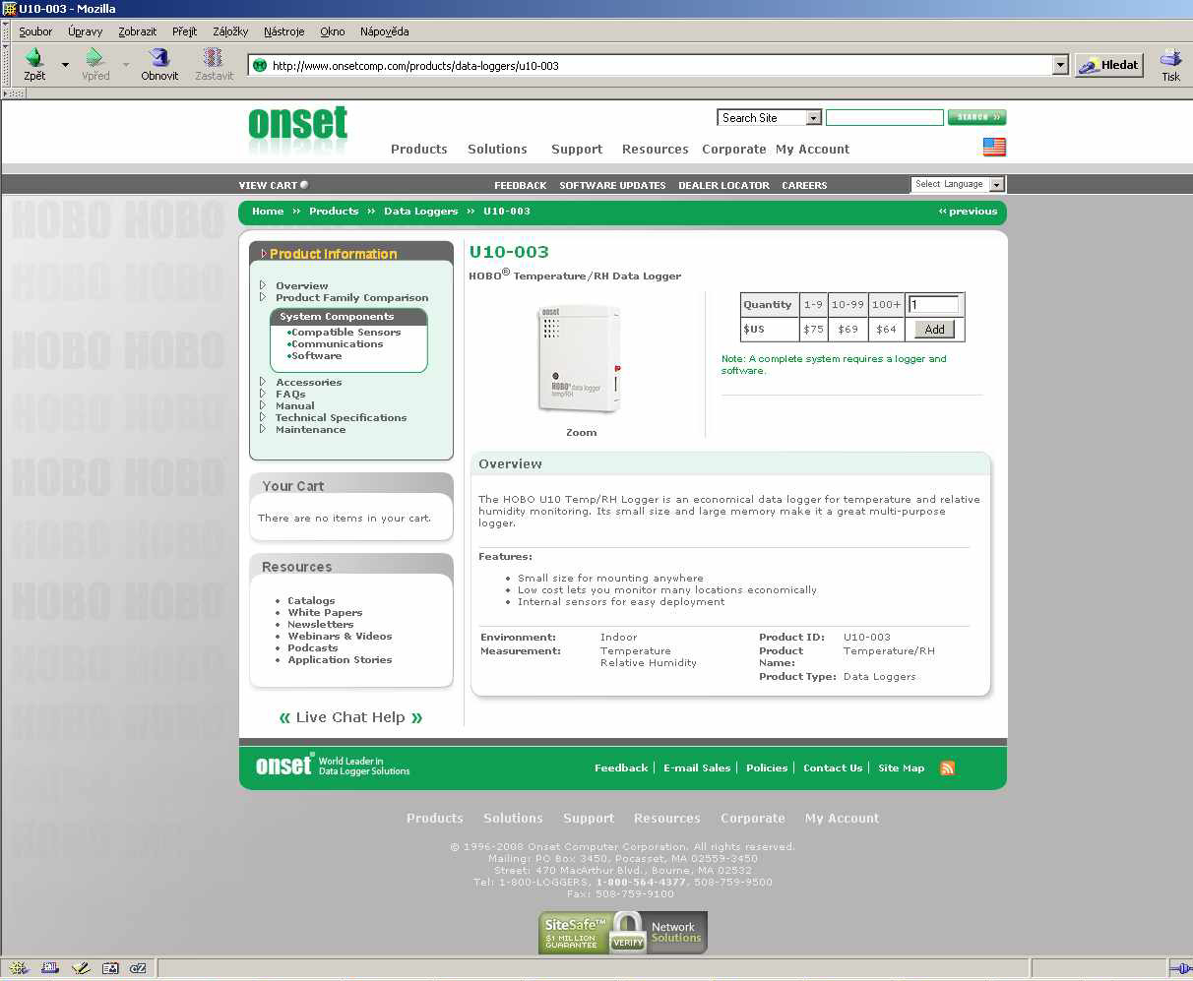Viewport: 1193px width, 981px height.
Task: Click the Zoom link under product image
Action: 582,433
